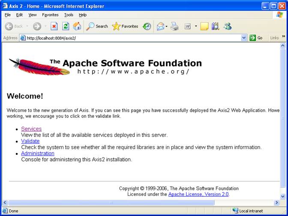The width and height of the screenshot is (288, 216).
Task: Open the Administration console link
Action: pyautogui.click(x=38, y=153)
